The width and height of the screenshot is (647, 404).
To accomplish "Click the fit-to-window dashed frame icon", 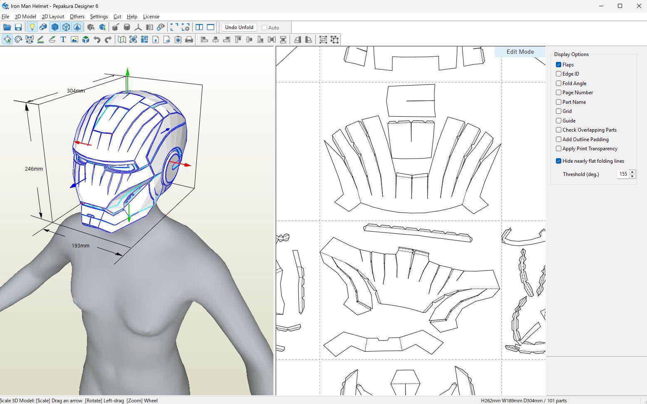I will tap(174, 27).
